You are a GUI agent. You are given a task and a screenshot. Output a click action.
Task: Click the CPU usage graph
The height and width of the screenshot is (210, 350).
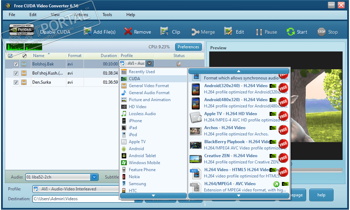24,47
